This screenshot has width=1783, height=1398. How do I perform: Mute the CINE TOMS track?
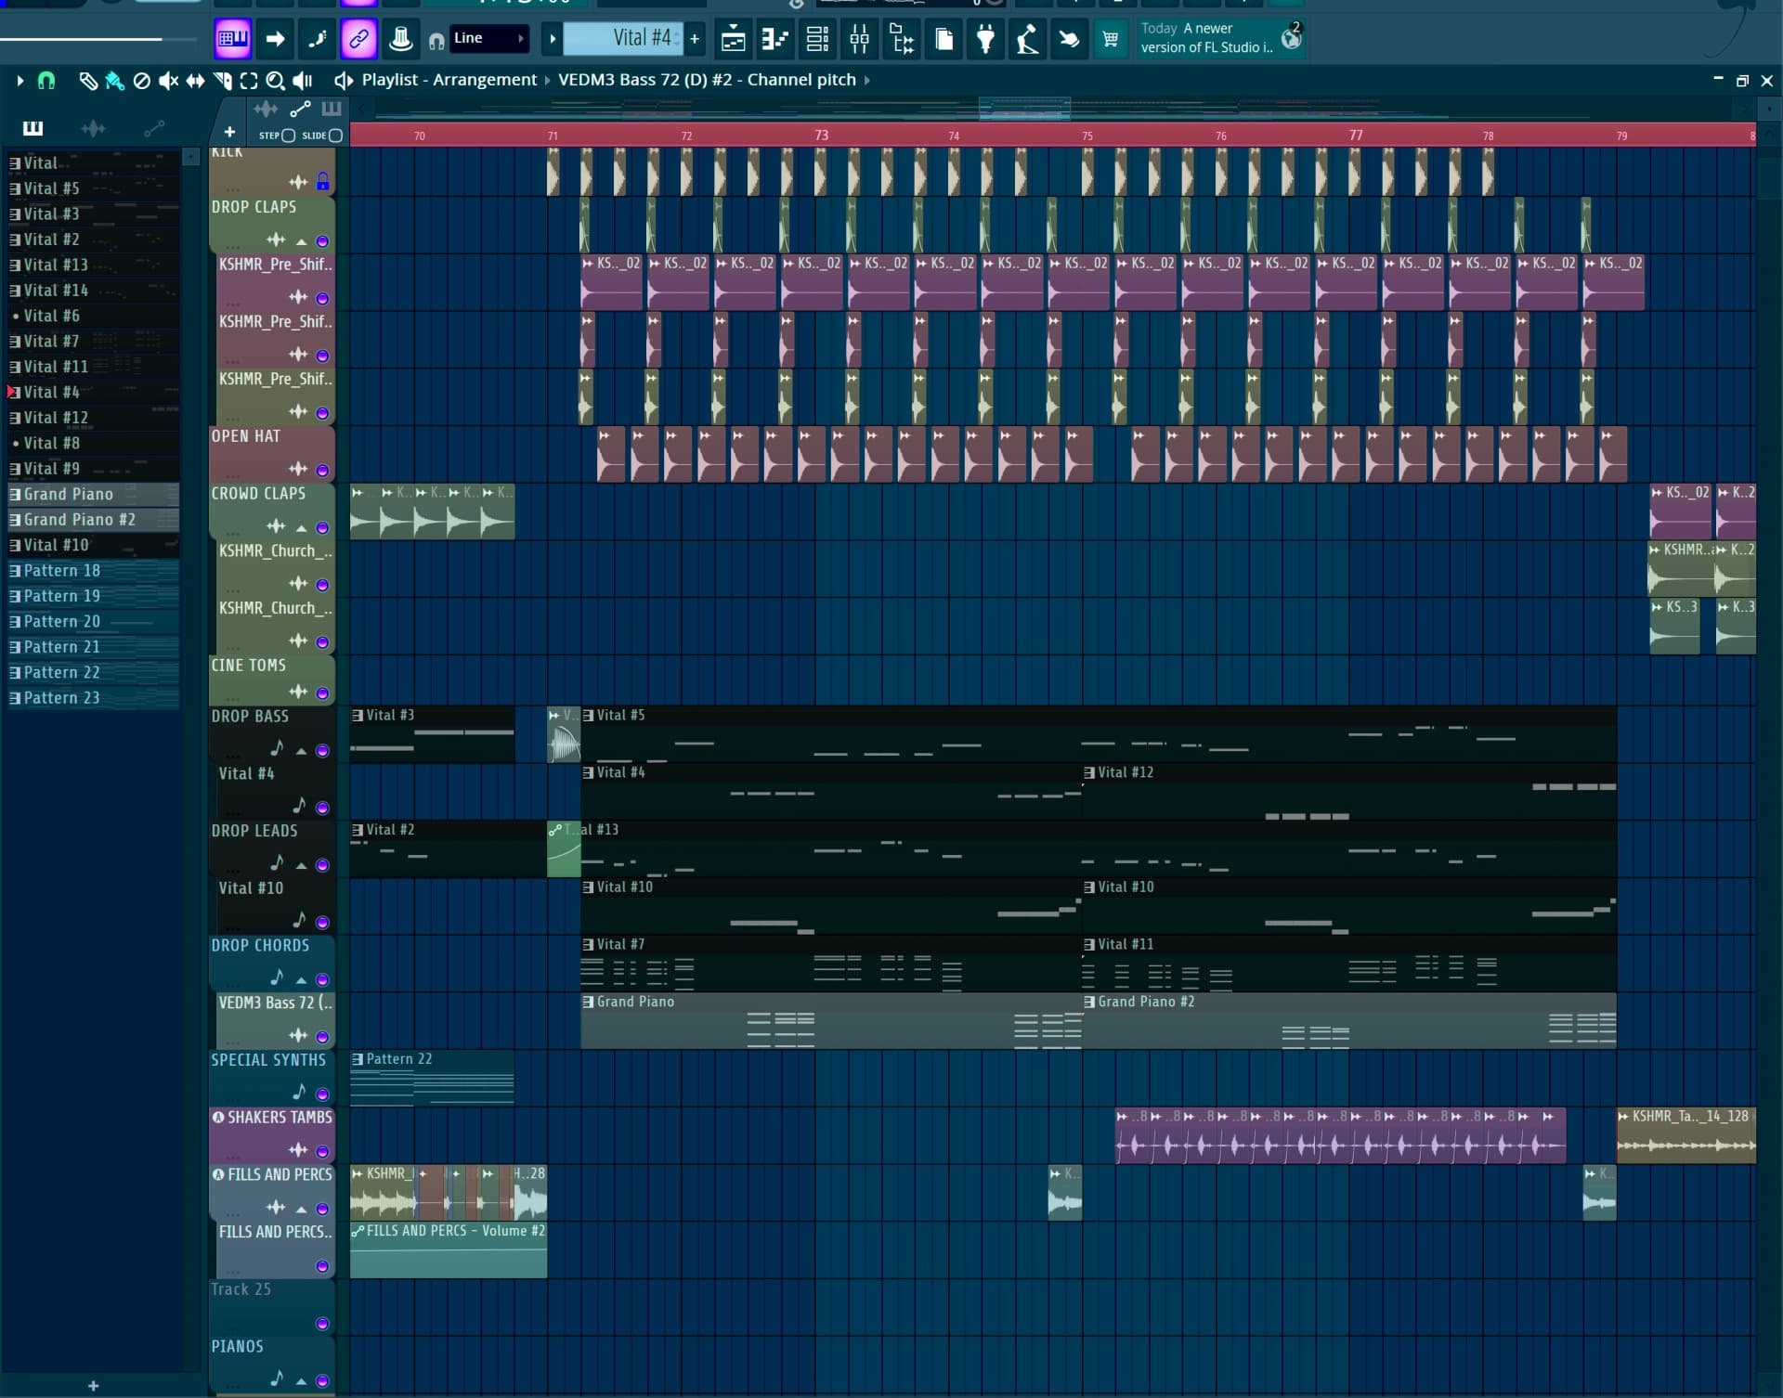pos(322,693)
